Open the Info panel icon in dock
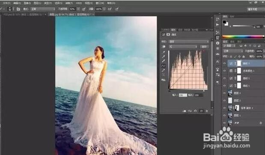 (x=217, y=43)
